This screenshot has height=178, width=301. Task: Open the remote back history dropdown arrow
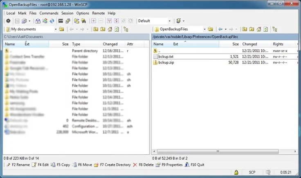(226, 29)
